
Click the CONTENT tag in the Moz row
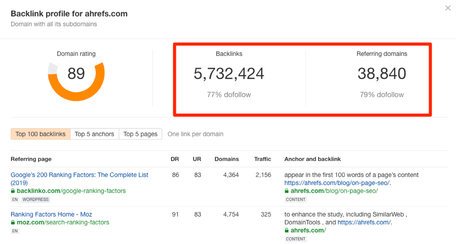pyautogui.click(x=295, y=239)
